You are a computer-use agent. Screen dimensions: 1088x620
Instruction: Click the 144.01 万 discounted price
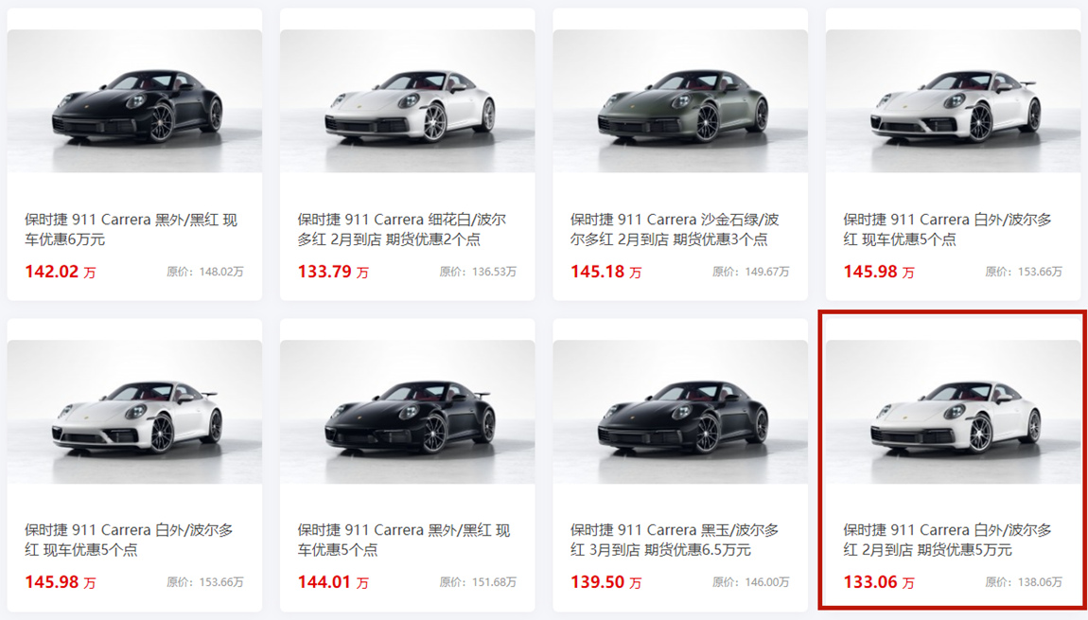pyautogui.click(x=333, y=582)
